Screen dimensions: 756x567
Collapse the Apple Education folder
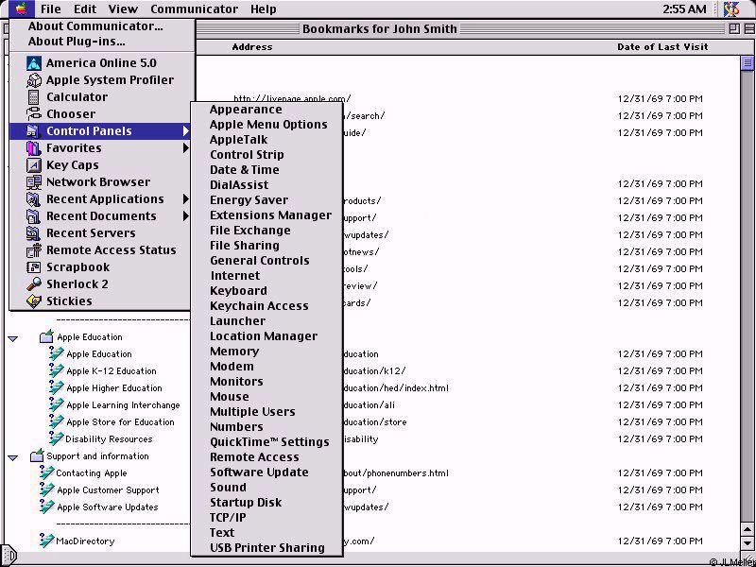[x=13, y=337]
